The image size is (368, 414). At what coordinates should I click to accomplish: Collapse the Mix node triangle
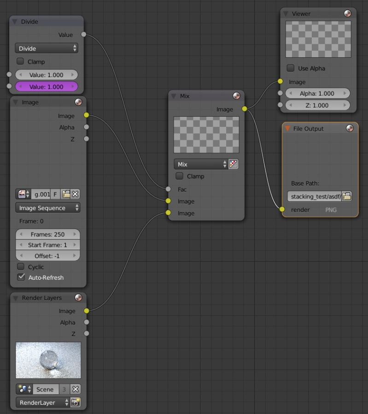tap(174, 96)
